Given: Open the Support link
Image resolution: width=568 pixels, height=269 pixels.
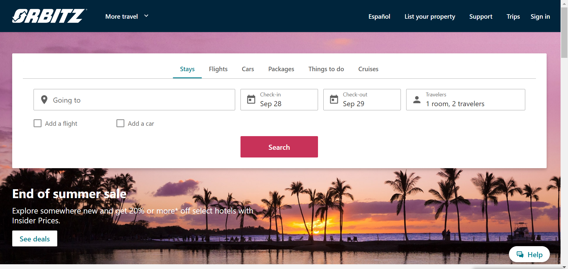Looking at the screenshot, I should tap(481, 17).
